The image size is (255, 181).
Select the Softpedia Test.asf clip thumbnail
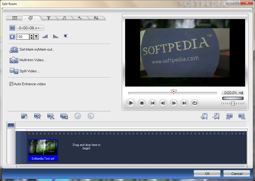pos(43,147)
